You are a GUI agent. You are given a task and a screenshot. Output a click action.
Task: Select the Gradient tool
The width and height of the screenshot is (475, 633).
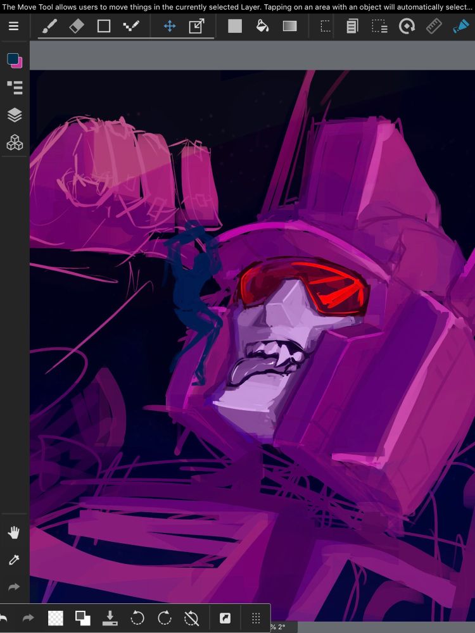(290, 26)
